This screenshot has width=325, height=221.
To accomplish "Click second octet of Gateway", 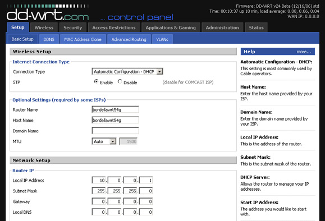I will click(115, 201).
